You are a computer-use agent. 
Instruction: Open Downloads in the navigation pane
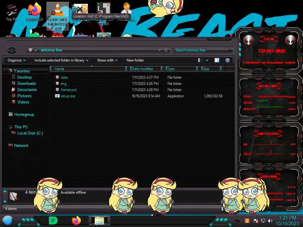tap(26, 83)
